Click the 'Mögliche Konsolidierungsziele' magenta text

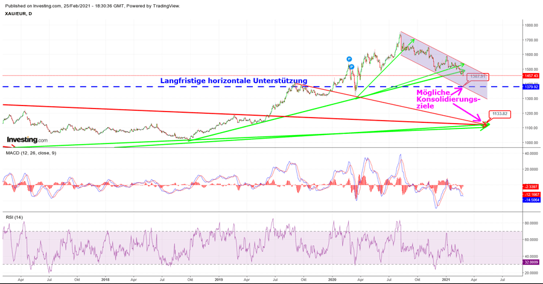coord(448,99)
